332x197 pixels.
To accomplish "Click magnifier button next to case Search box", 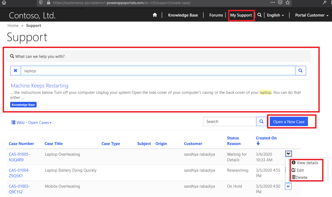I will click(x=261, y=122).
